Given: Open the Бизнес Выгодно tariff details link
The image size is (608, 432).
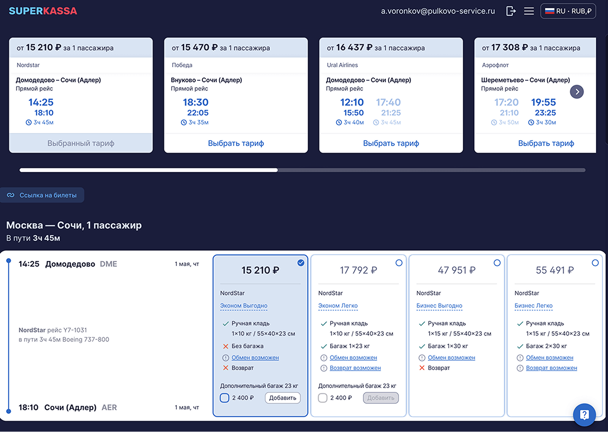Looking at the screenshot, I should pos(439,306).
